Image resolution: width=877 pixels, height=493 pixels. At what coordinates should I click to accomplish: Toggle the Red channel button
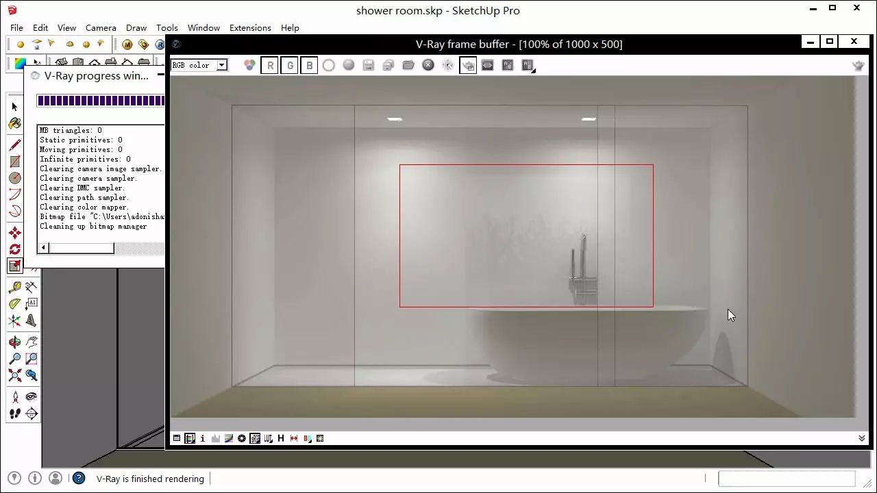tap(270, 65)
